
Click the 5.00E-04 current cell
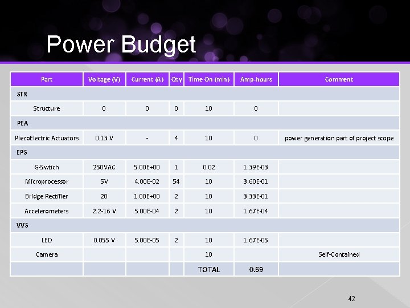(147, 211)
